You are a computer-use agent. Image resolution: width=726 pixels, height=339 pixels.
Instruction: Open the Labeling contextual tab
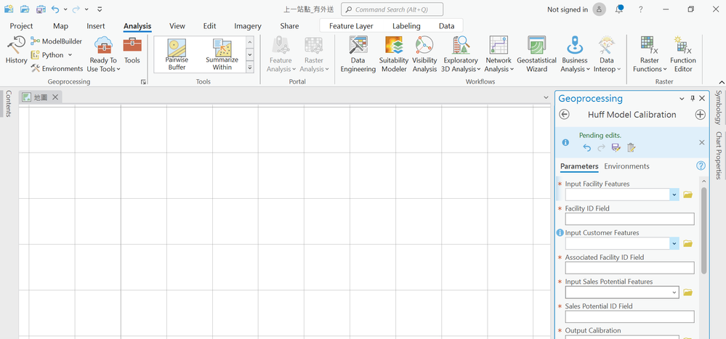406,26
